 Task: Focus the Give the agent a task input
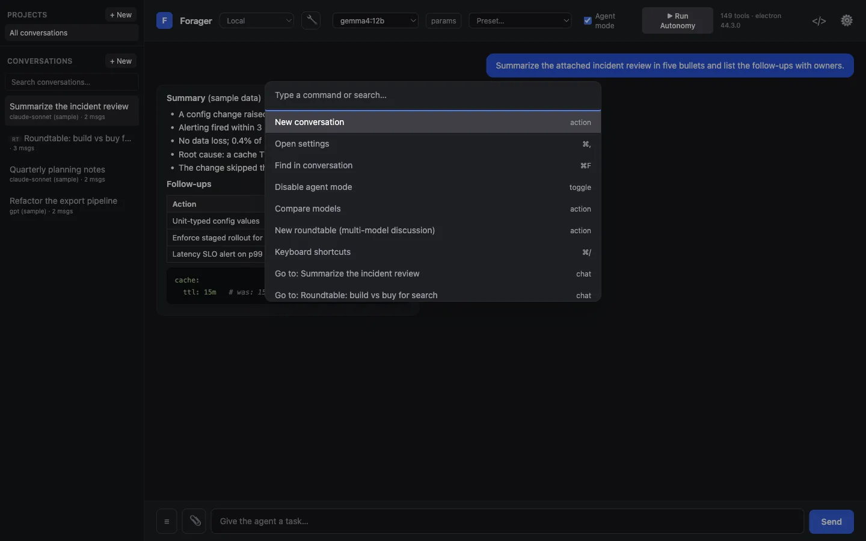(507, 521)
